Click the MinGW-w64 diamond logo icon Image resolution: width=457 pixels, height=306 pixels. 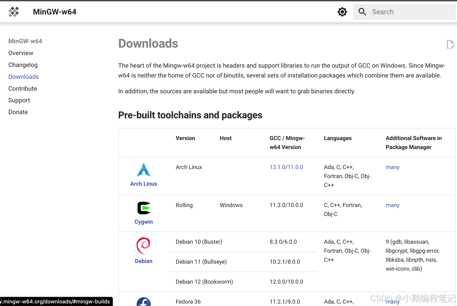14,12
